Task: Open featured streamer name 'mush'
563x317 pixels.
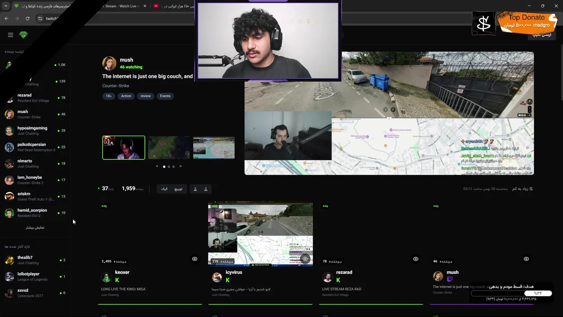Action: pyautogui.click(x=126, y=60)
